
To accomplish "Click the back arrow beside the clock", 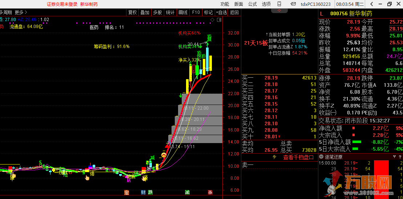I will tap(372, 4).
